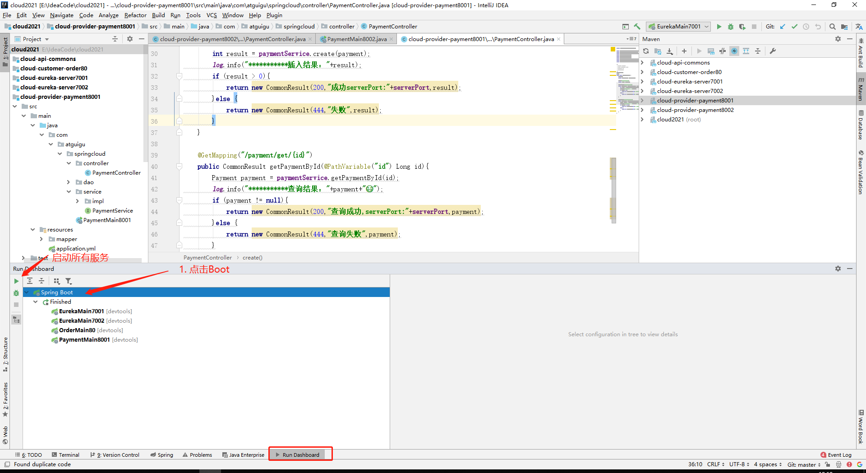Expand the mapper folder under resources
866x473 pixels.
tap(41, 239)
